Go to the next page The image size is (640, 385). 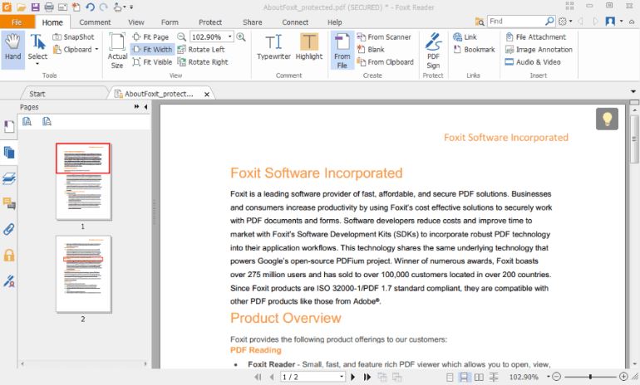(x=353, y=377)
